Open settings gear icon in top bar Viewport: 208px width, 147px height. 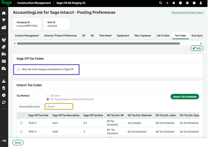coord(187,3)
